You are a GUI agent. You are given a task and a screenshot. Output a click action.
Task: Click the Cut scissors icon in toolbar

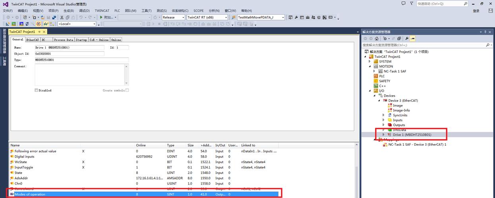click(x=62, y=17)
